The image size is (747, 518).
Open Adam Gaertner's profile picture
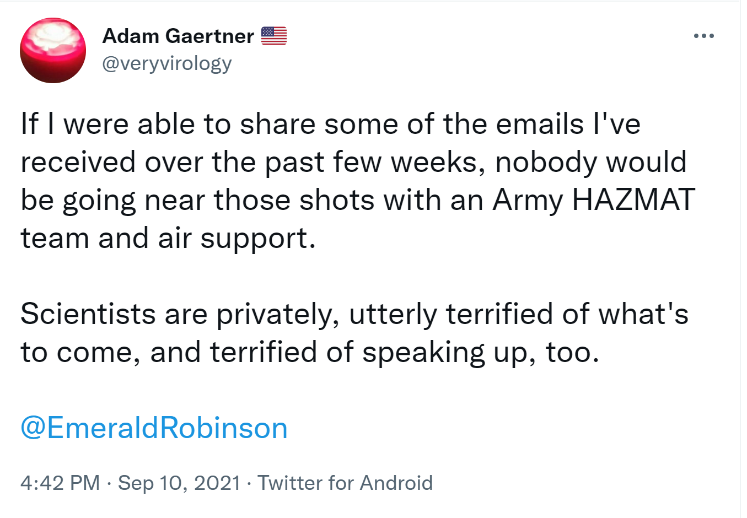point(53,51)
